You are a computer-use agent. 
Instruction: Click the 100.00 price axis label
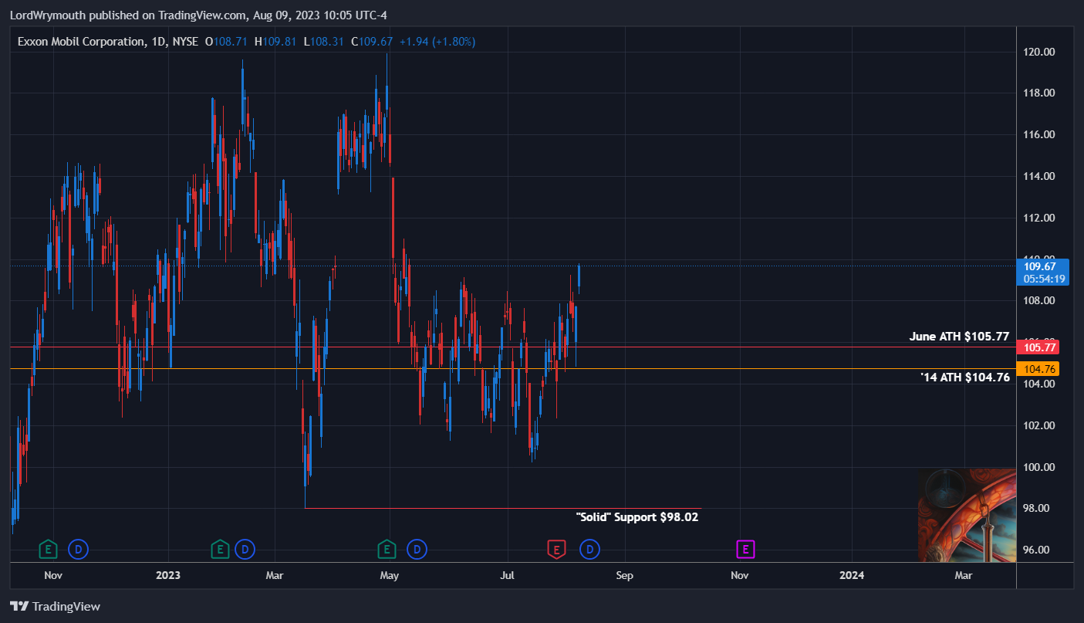(1038, 468)
